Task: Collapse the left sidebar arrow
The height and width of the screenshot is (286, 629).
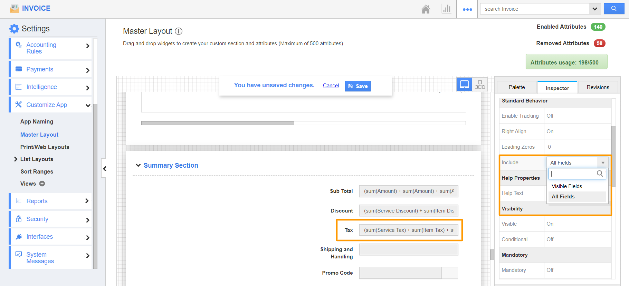Action: 105,168
